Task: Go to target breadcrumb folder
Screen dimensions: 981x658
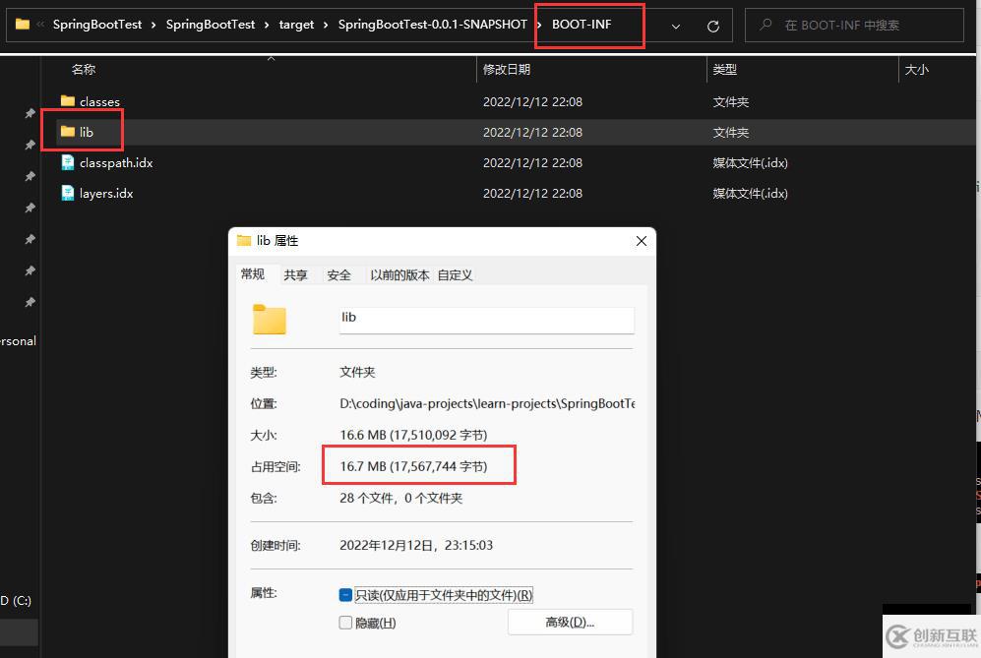Action: [296, 25]
